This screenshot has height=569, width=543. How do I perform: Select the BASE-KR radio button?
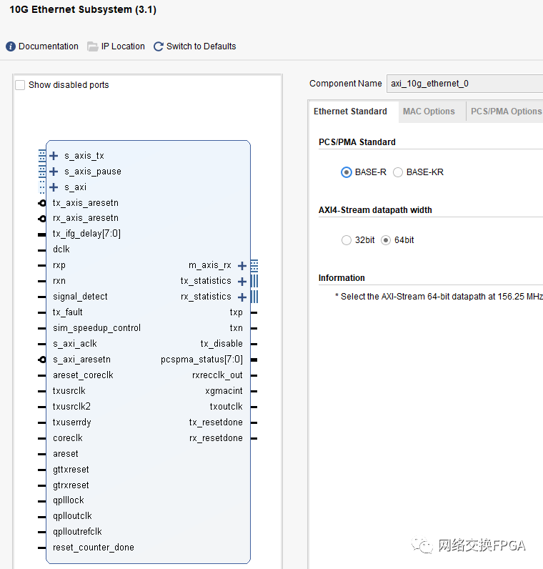(398, 172)
